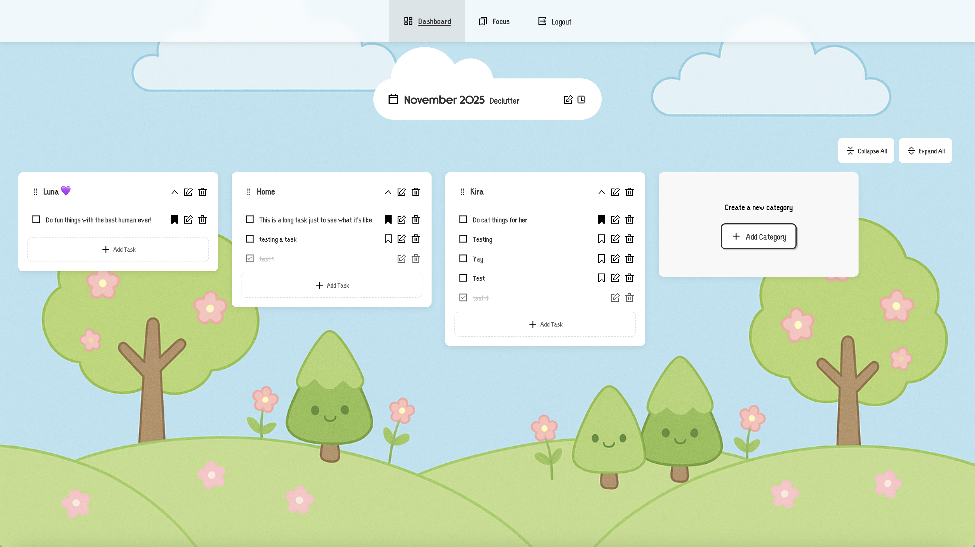Grab the drag handle beside Kira
Viewport: 975px width, 547px height.
[462, 192]
